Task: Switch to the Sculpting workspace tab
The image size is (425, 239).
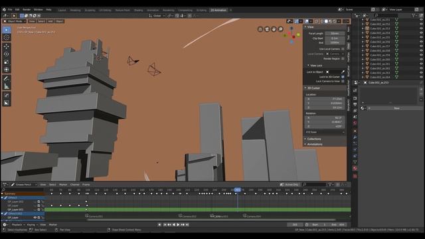Action: [x=90, y=11]
